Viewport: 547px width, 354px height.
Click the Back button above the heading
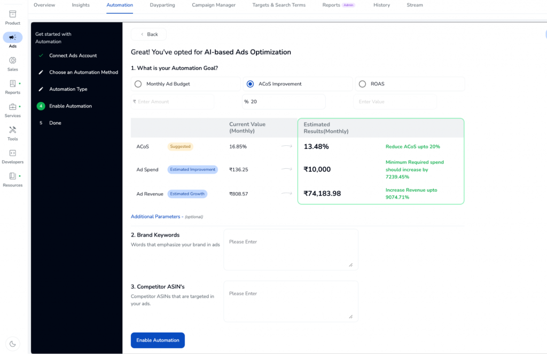point(148,34)
